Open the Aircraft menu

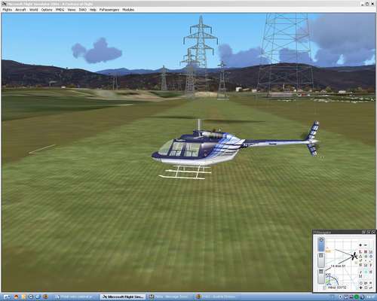pyautogui.click(x=20, y=10)
